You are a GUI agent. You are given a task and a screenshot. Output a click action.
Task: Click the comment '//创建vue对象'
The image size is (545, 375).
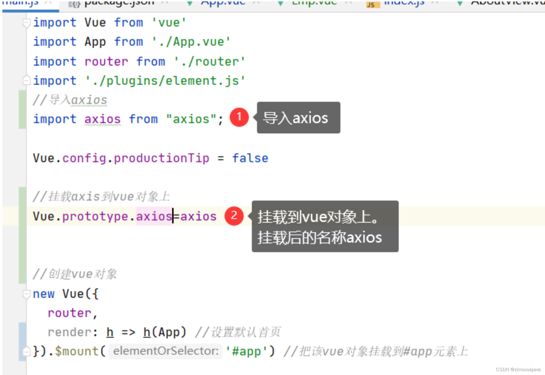75,274
